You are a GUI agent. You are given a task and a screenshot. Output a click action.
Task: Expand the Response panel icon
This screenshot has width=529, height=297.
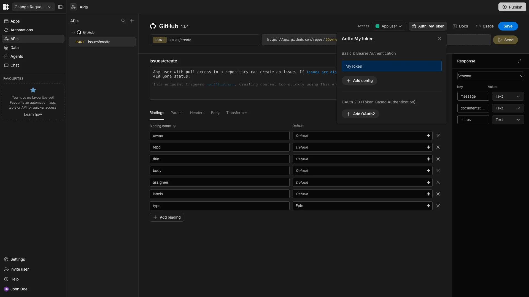(519, 61)
